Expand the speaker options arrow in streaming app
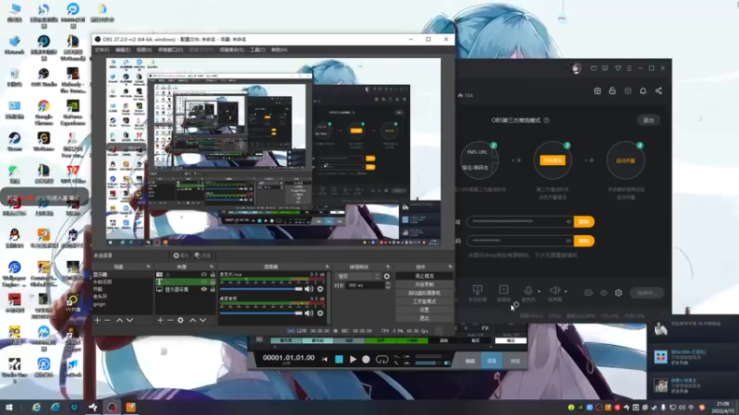This screenshot has width=739, height=415. coord(565,291)
